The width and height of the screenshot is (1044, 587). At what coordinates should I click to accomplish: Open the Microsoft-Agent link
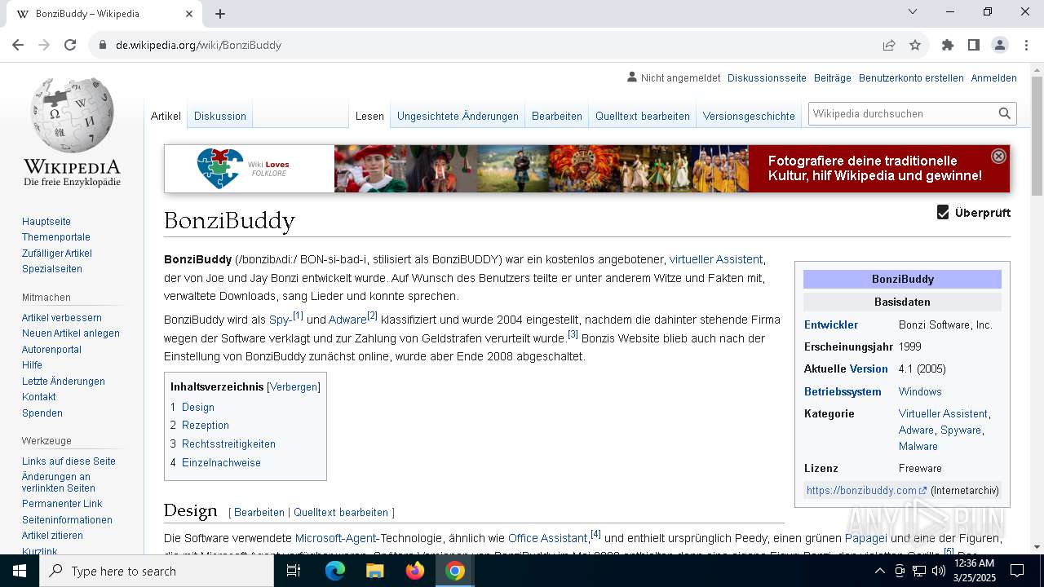coord(335,538)
